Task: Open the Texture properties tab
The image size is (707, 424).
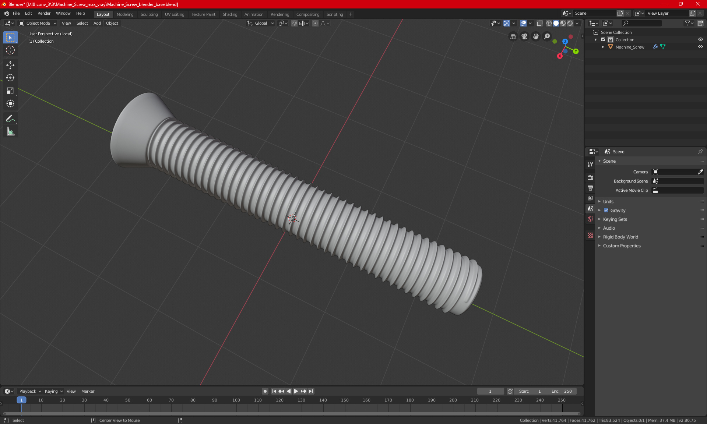Action: pyautogui.click(x=590, y=235)
